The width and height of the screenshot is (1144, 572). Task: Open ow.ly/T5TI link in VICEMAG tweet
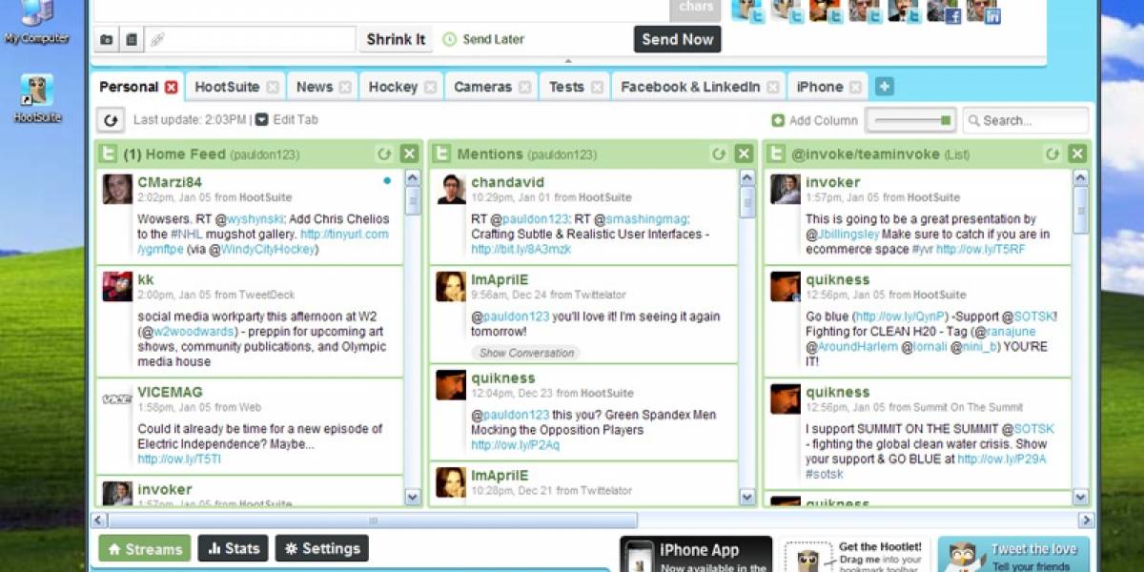pyautogui.click(x=179, y=459)
